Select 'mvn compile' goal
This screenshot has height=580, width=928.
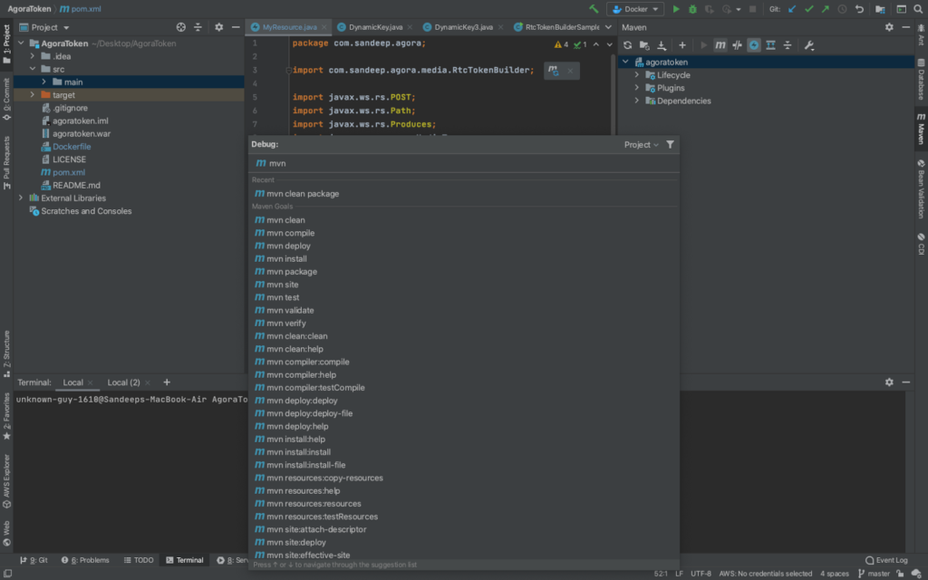tap(464, 233)
